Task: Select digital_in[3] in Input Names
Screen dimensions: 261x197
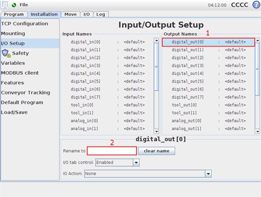Action: (x=108, y=66)
